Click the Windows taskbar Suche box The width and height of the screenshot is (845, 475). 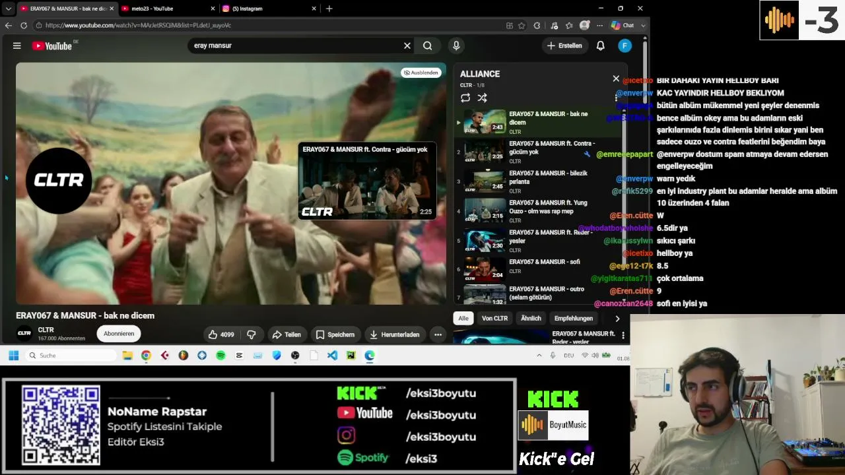point(71,356)
